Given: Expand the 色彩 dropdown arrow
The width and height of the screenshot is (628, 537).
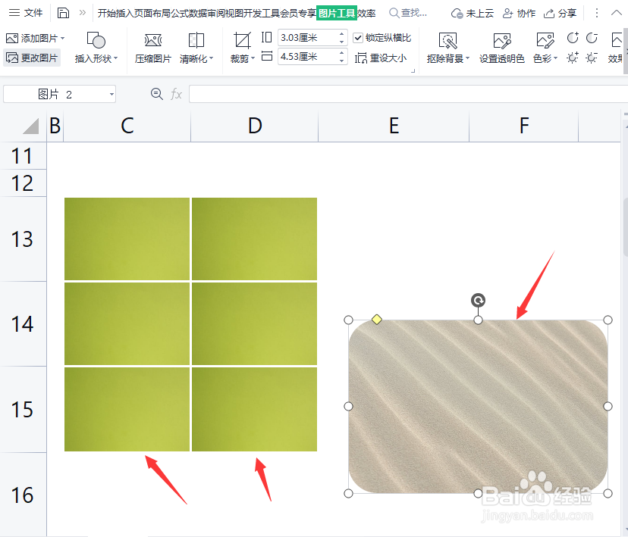Looking at the screenshot, I should [555, 58].
